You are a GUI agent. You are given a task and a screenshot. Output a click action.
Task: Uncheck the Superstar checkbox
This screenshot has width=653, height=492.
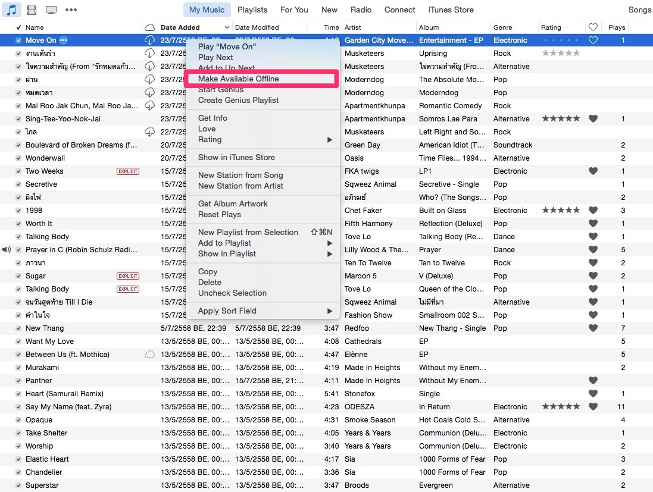18,485
